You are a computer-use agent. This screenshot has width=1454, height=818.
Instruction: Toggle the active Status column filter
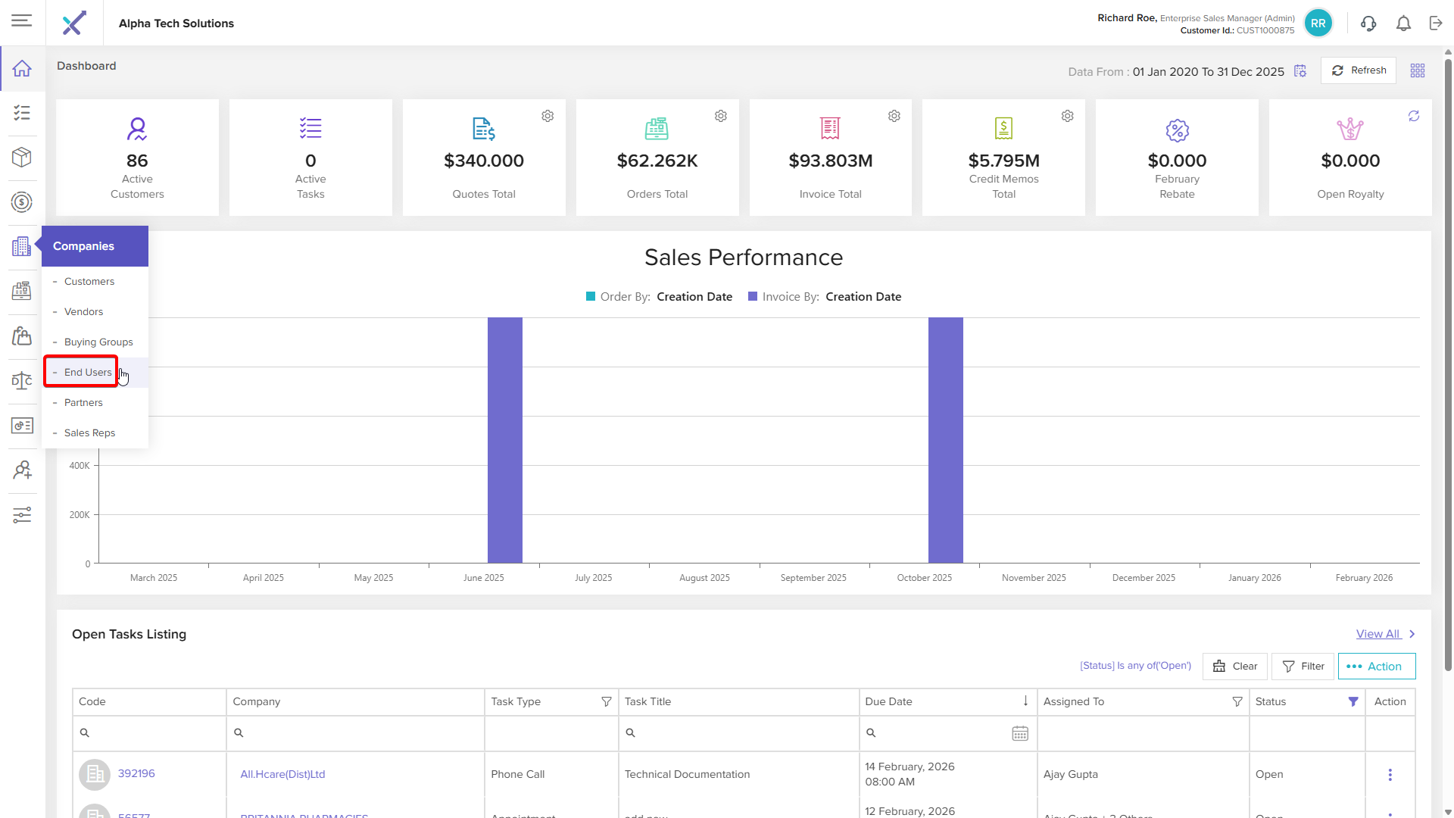(1353, 702)
